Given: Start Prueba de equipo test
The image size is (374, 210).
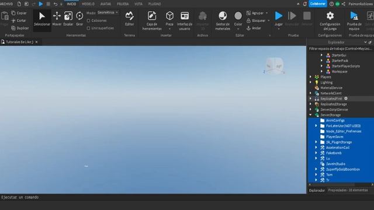Looking at the screenshot, I should (354, 21).
